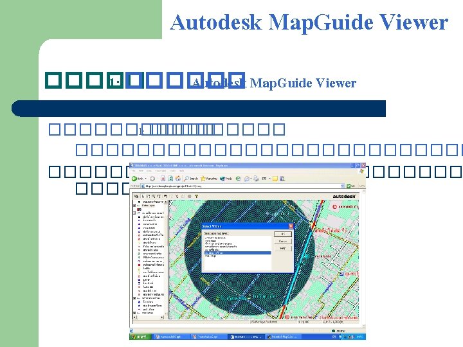The height and width of the screenshot is (347, 463).
Task: Click the autodesk logo in viewer
Action: coord(345,196)
